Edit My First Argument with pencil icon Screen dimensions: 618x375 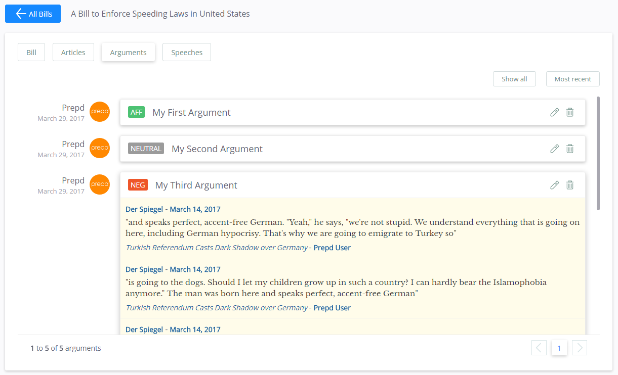coord(554,112)
